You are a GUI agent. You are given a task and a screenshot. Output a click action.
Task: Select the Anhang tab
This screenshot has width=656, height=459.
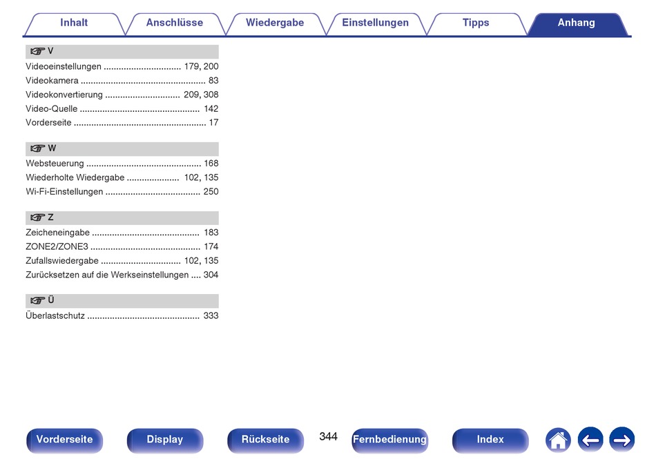(x=576, y=23)
